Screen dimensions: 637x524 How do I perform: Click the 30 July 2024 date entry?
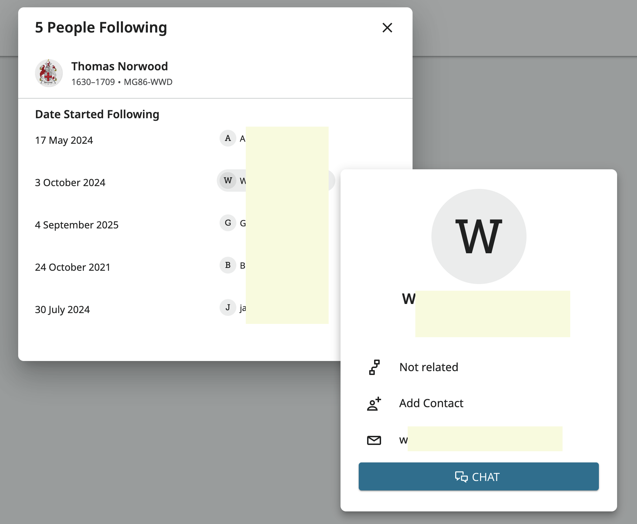62,310
